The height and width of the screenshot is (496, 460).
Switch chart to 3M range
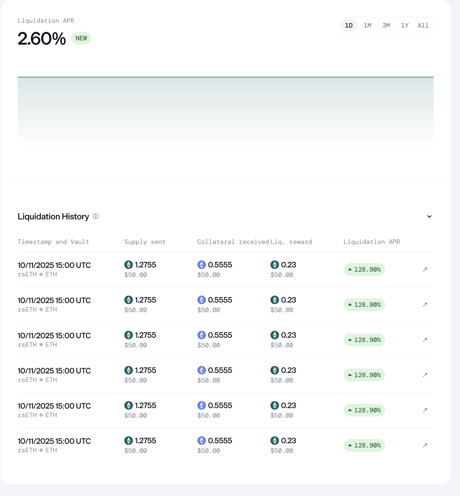coord(386,26)
